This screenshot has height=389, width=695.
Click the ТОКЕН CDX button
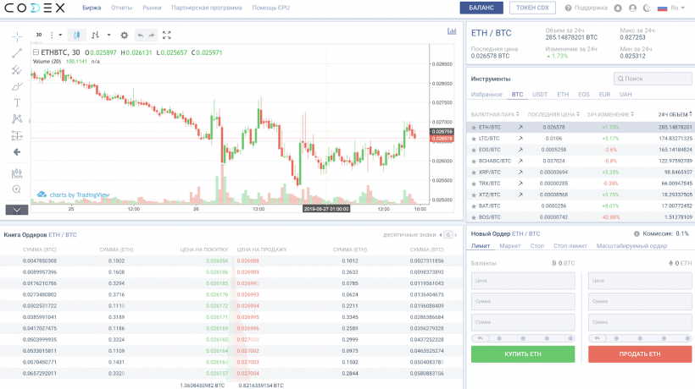(x=532, y=8)
